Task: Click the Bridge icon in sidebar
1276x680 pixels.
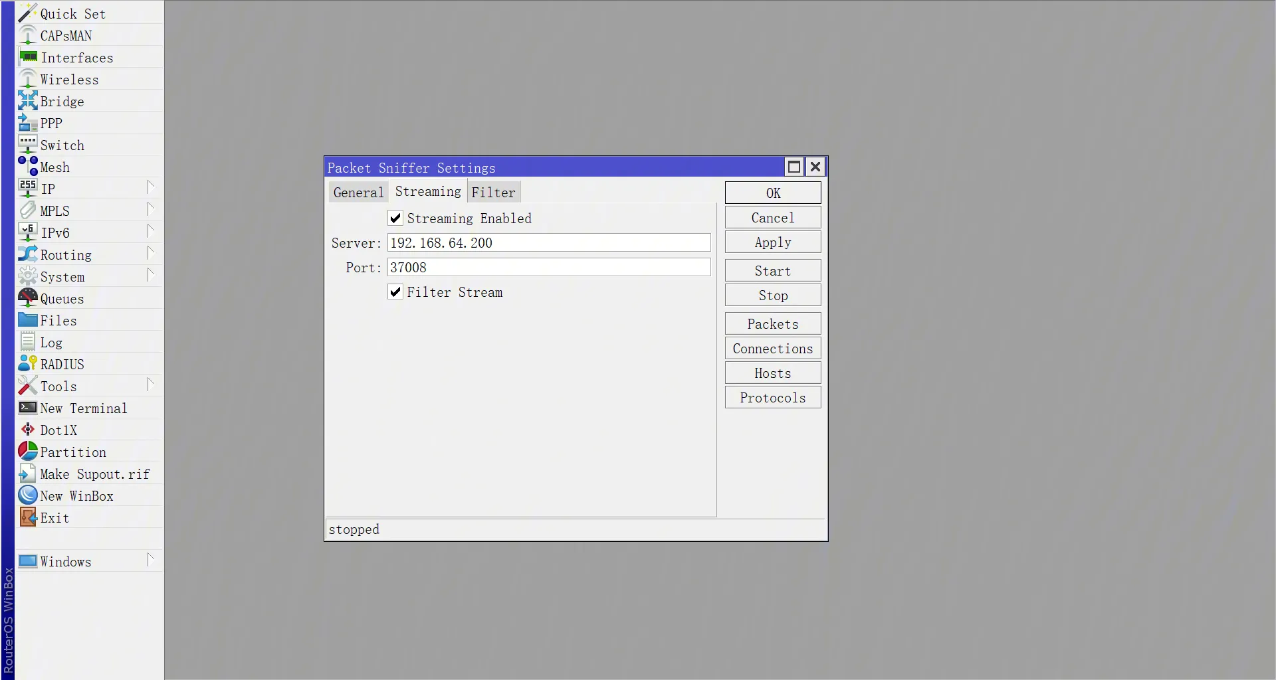Action: coord(28,101)
